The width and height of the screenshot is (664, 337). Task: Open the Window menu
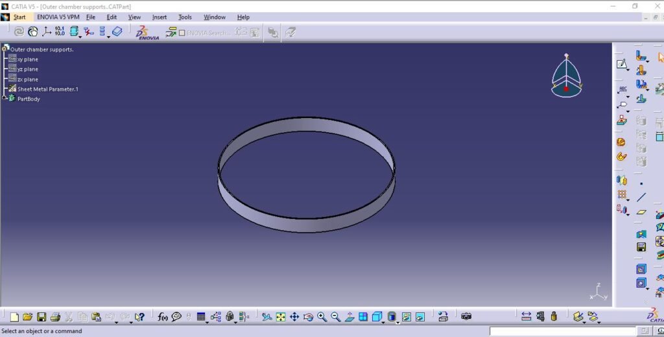coord(214,17)
